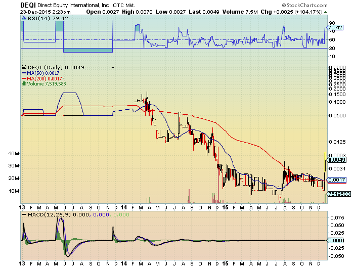
Task: Click the Volume 7,519,583 legend text
Action: [47, 84]
